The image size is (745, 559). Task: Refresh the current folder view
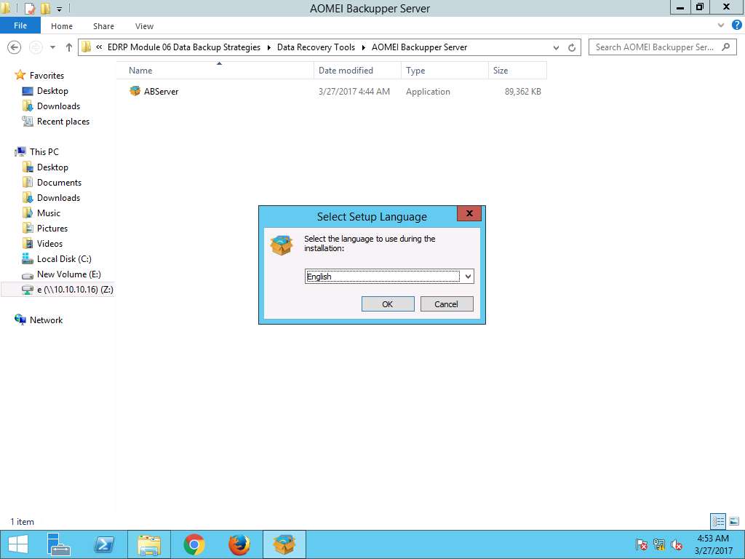tap(572, 47)
